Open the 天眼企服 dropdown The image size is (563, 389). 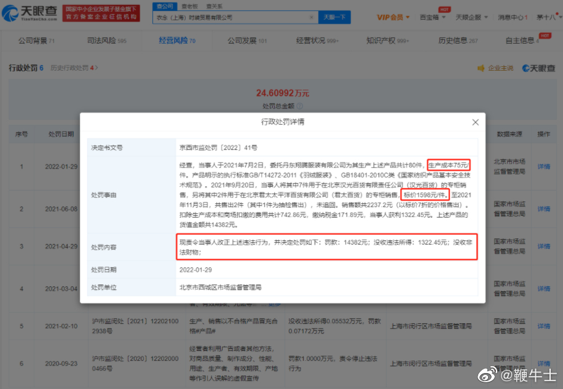click(471, 17)
